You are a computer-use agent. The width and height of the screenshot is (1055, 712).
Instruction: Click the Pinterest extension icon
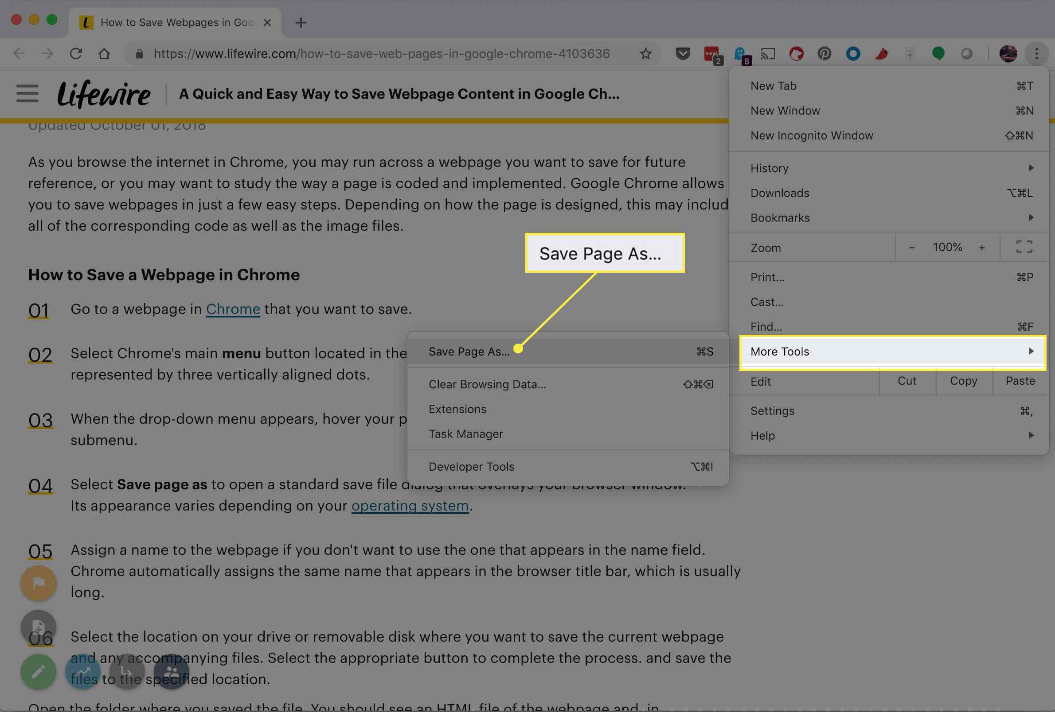click(824, 54)
